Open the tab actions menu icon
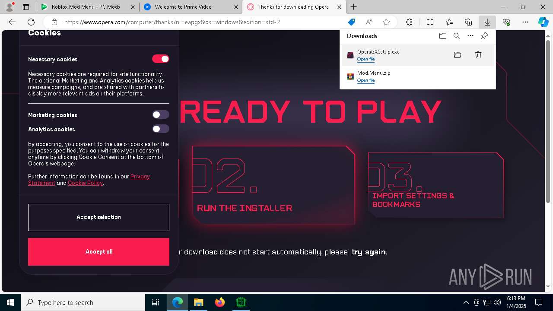The height and width of the screenshot is (311, 553). tap(26, 7)
